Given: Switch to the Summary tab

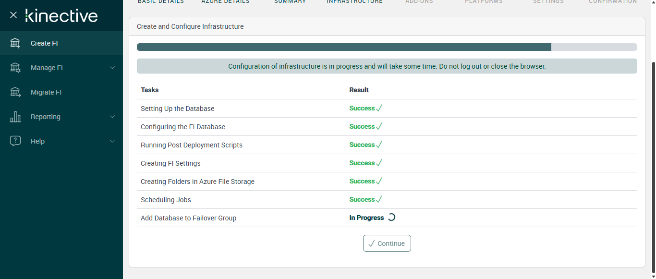Looking at the screenshot, I should pos(290,2).
